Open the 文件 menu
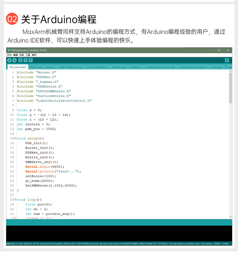 9,55
